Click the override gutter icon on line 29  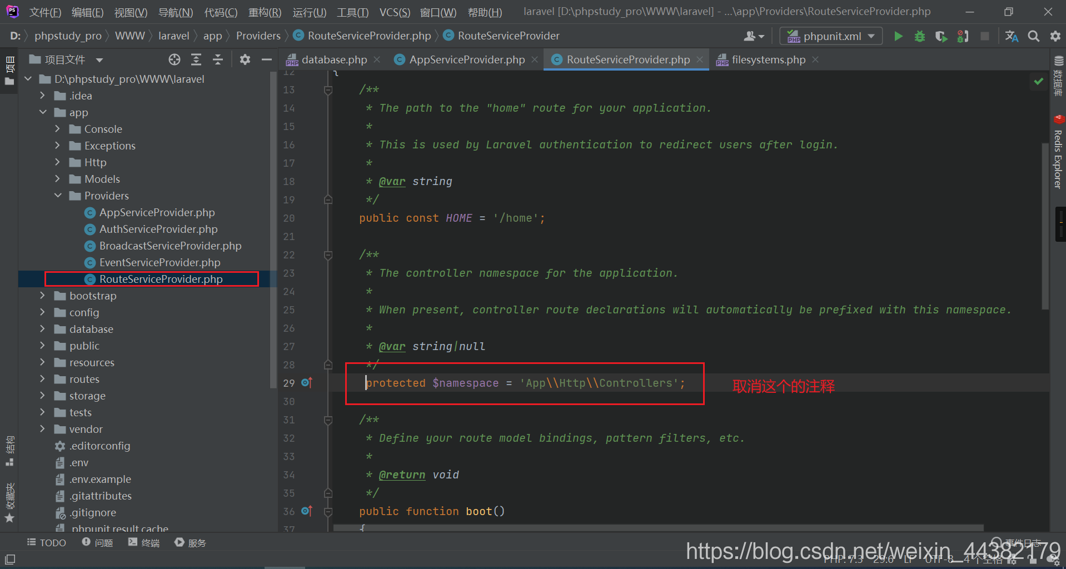(x=307, y=382)
